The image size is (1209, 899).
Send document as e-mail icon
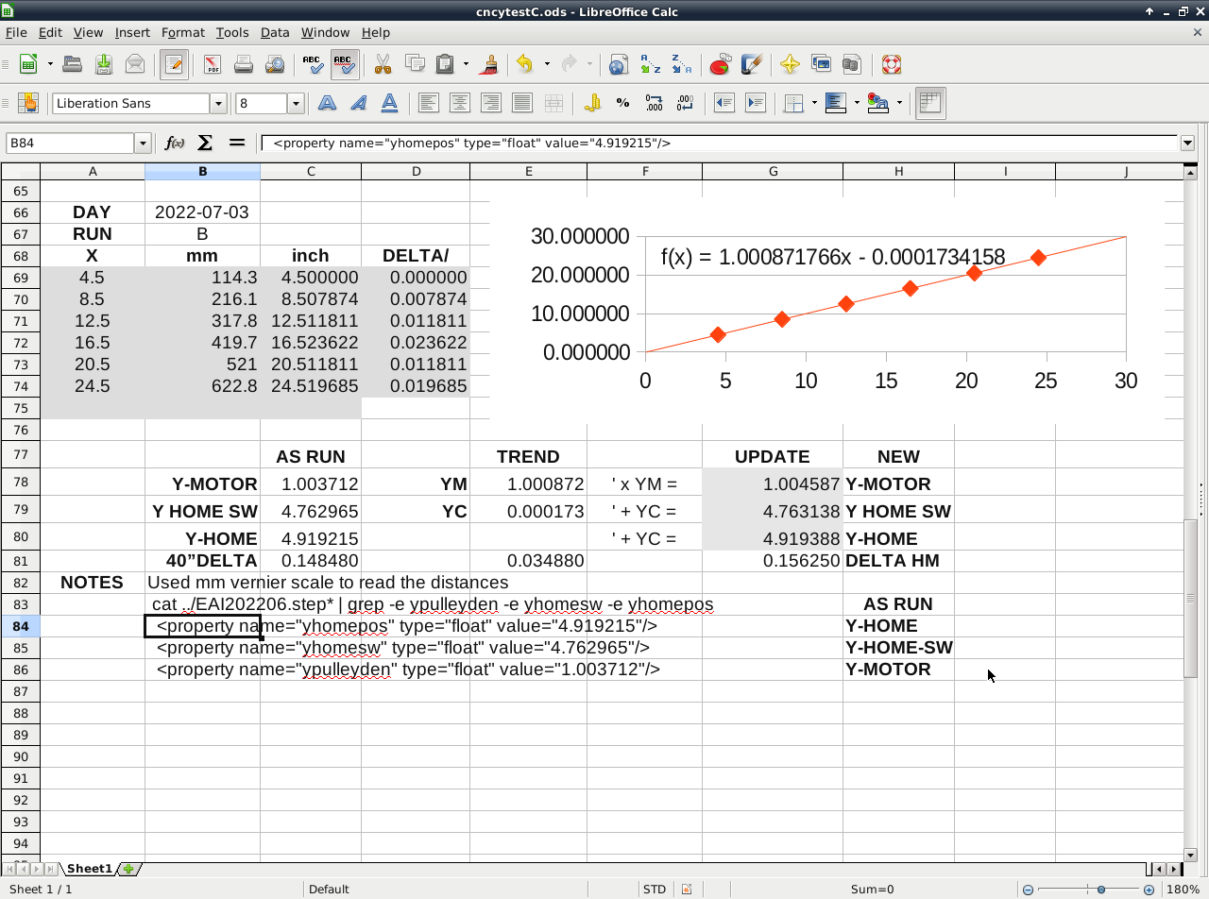(135, 64)
